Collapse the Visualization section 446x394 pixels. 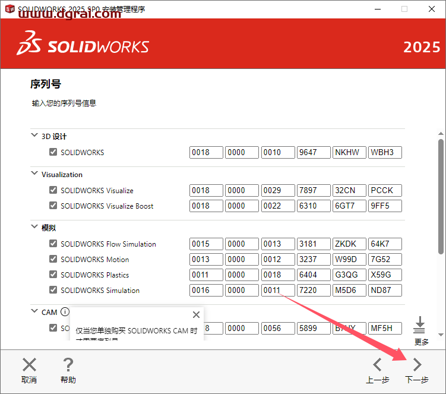tap(34, 174)
